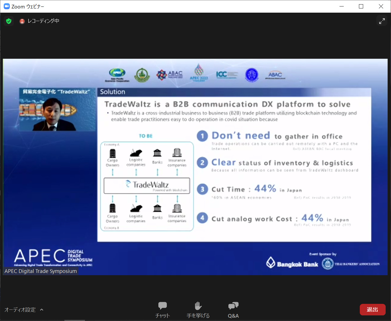Screen dimensions: 391x321
Task: Expand the audio settings chevron menu
Action: click(42, 310)
